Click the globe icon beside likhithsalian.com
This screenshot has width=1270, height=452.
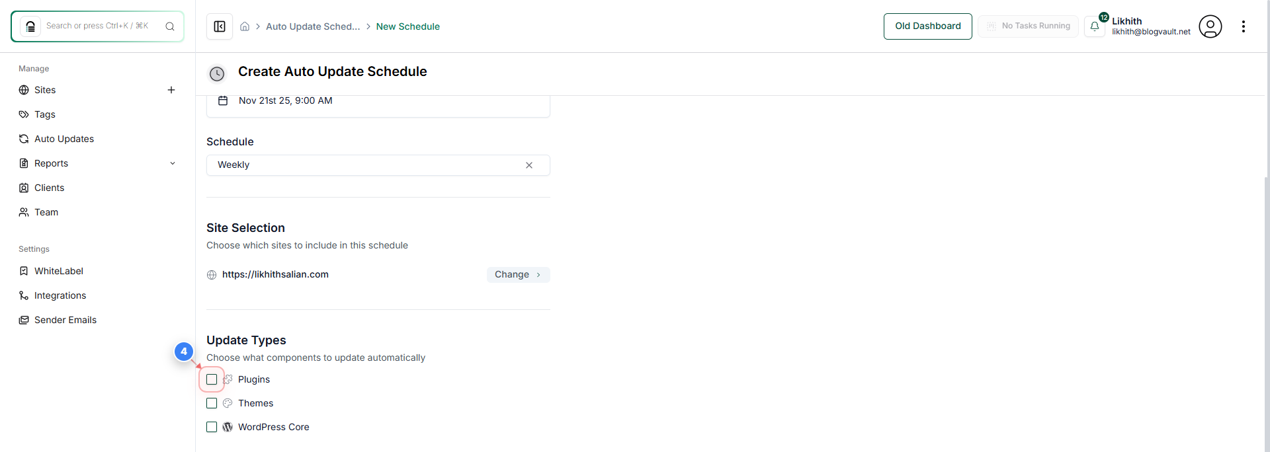pyautogui.click(x=211, y=275)
